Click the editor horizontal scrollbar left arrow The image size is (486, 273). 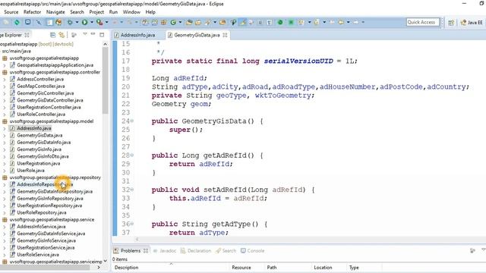point(137,239)
